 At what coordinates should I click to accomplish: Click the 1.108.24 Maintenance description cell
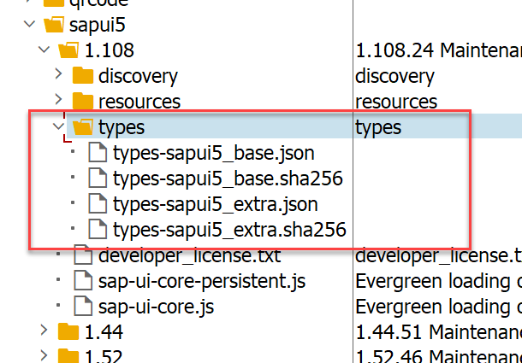point(438,50)
